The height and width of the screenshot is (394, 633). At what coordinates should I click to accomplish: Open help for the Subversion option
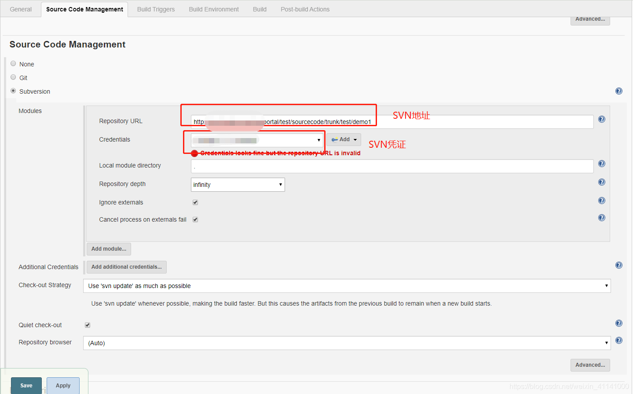tap(619, 91)
